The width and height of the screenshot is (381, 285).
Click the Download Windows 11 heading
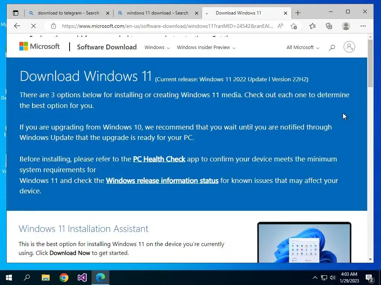pos(86,76)
